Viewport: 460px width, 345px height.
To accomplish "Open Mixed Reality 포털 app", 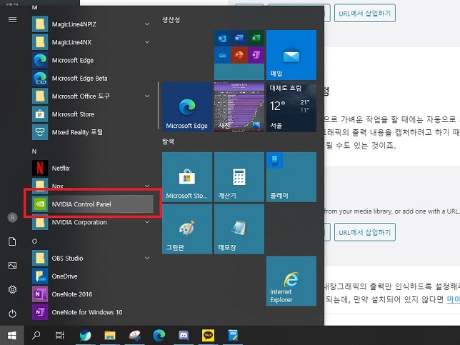I will coord(92,132).
